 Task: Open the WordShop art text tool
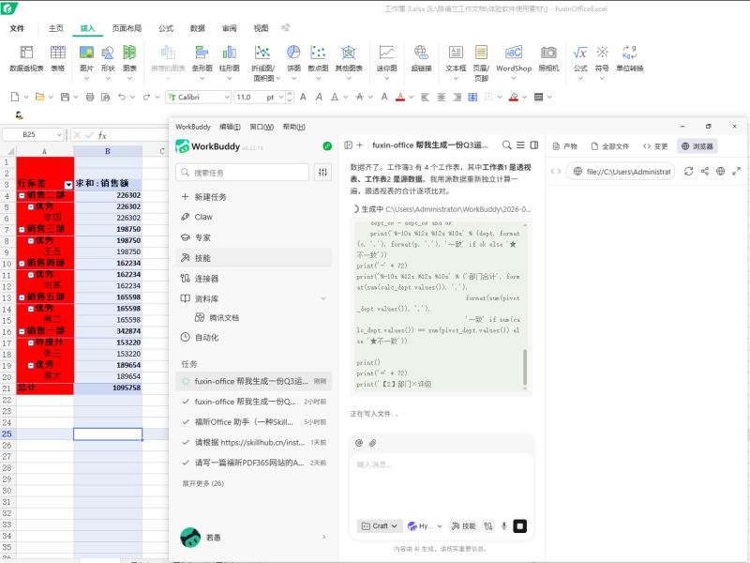pos(514,58)
